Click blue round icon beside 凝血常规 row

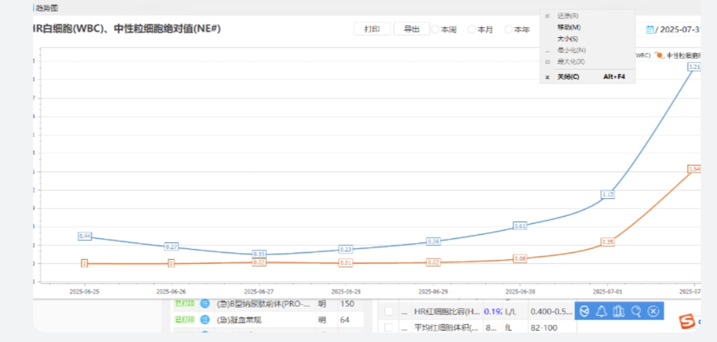click(205, 320)
